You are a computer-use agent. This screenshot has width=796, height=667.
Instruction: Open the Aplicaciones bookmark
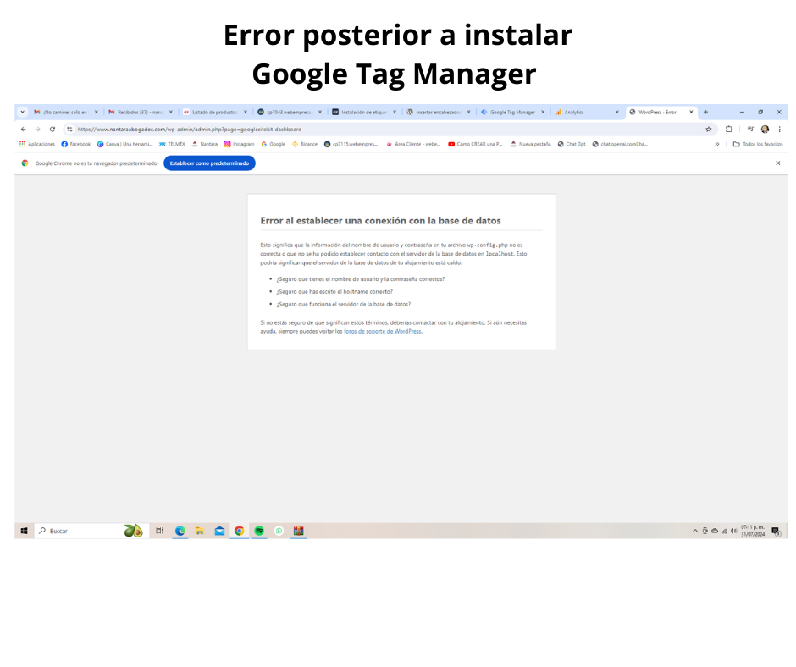coord(37,144)
